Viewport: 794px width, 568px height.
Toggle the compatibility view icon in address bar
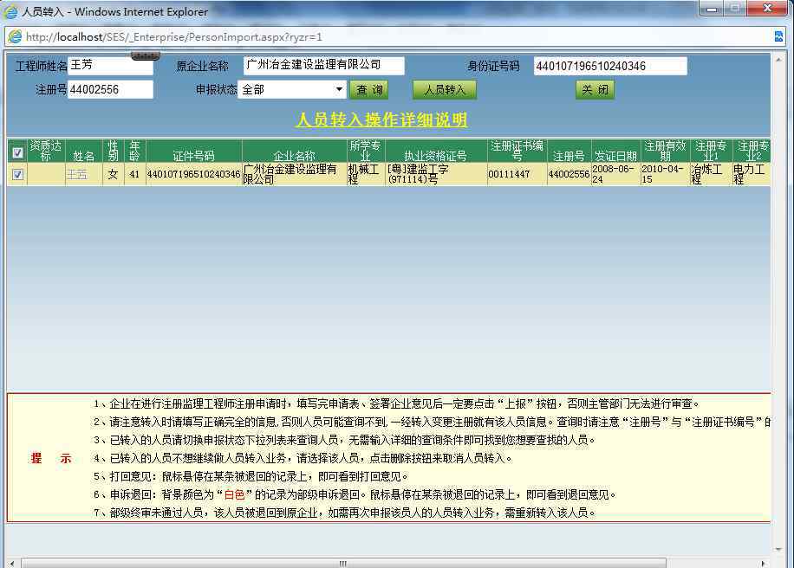click(778, 36)
